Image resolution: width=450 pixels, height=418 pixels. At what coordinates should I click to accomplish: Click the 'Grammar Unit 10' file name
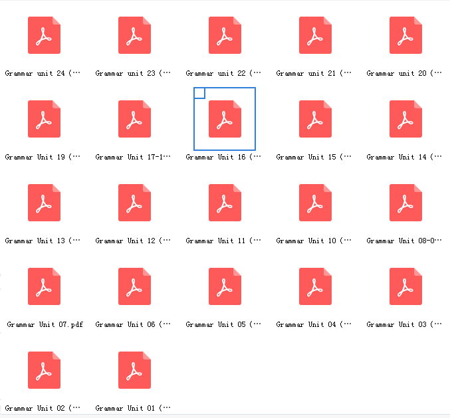314,241
